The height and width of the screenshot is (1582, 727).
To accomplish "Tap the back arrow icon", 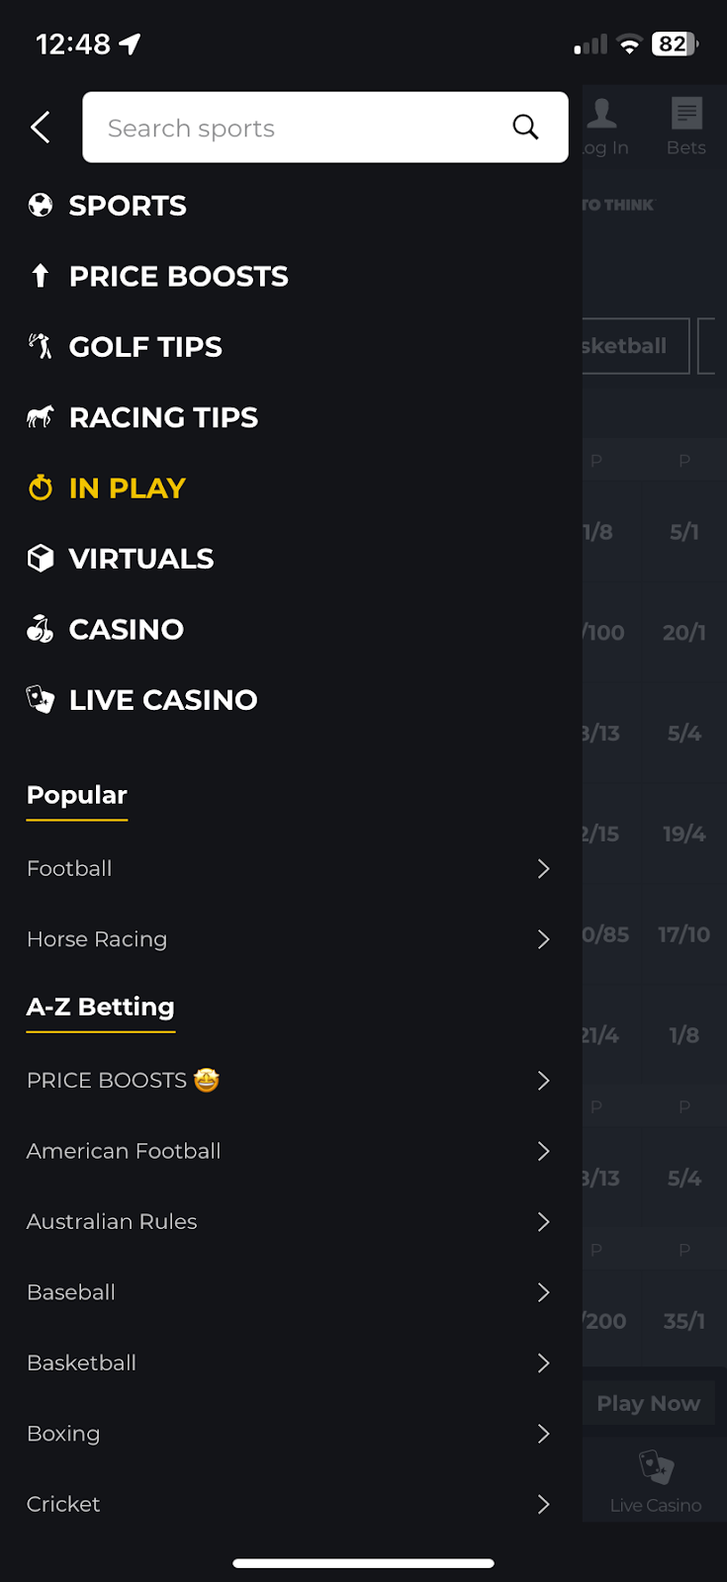I will click(41, 128).
